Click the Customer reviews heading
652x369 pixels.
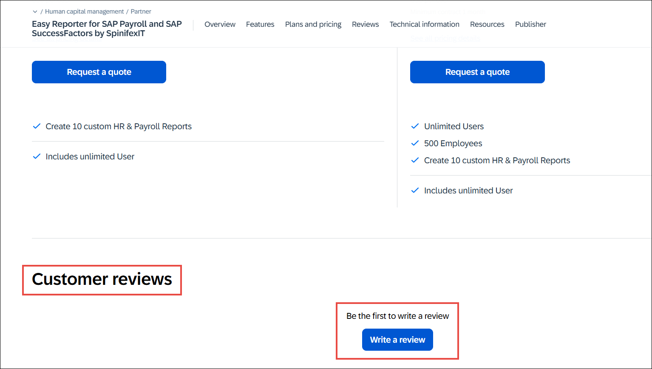[102, 279]
